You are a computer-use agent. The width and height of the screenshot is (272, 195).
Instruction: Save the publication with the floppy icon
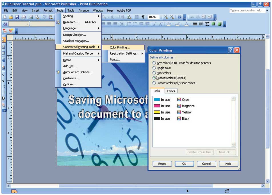[x=17, y=17]
